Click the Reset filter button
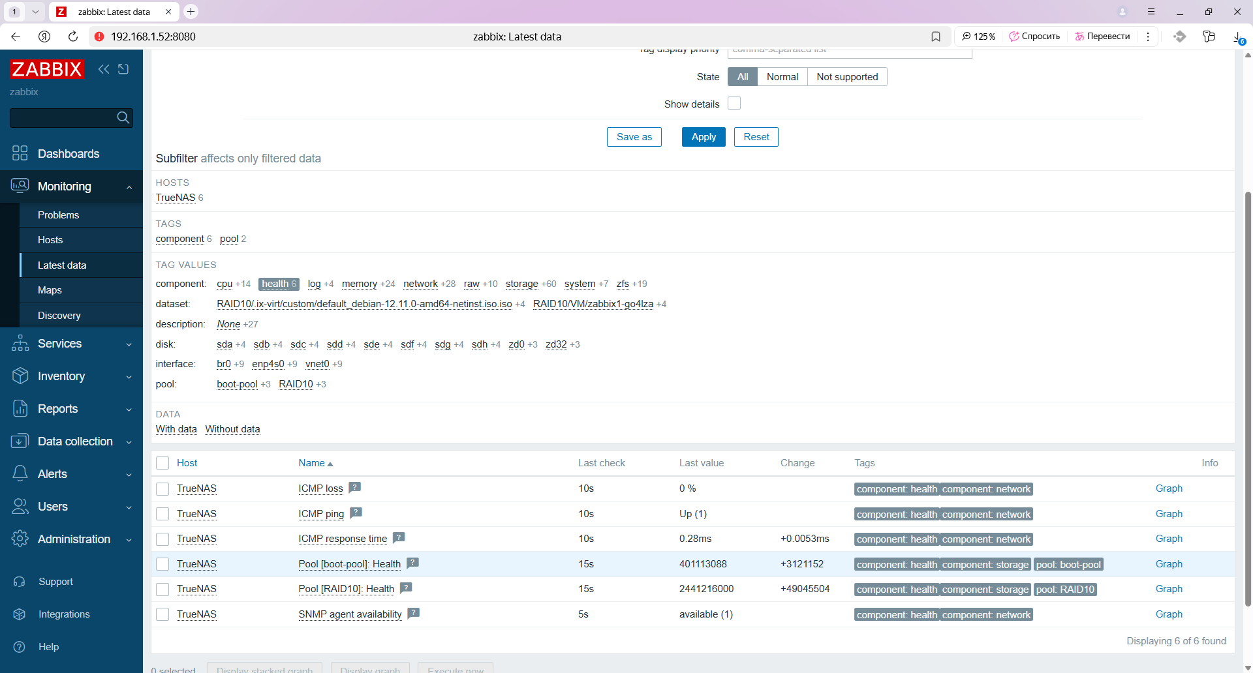Viewport: 1253px width, 673px height. [756, 137]
